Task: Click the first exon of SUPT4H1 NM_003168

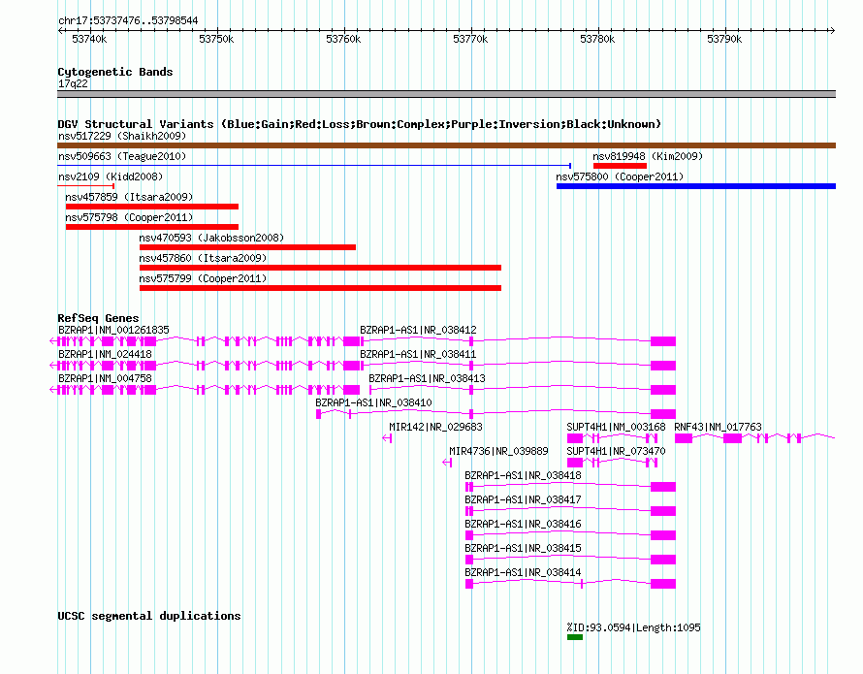Action: tap(575, 438)
